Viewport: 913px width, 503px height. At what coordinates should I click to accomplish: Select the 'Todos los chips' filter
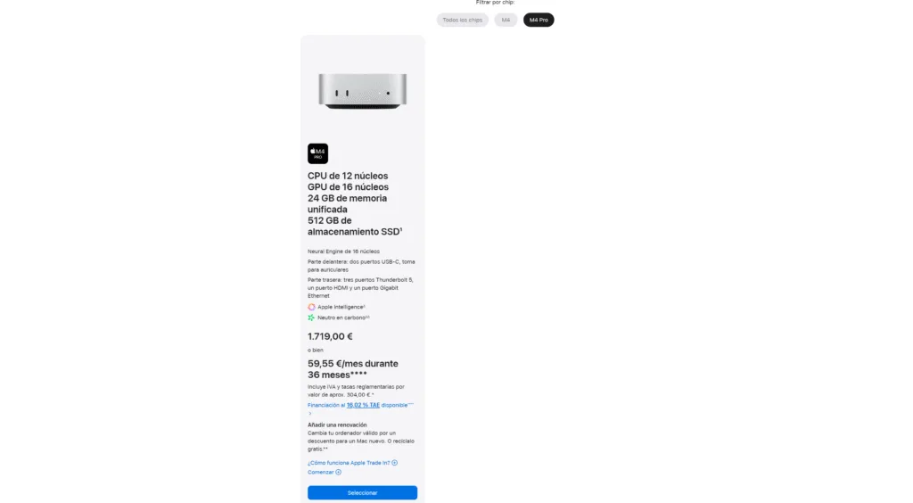[x=463, y=20]
